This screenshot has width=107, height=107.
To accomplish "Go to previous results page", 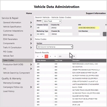I will [x=42, y=56].
